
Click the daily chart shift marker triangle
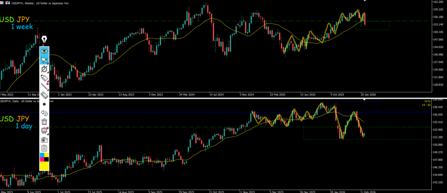click(365, 100)
